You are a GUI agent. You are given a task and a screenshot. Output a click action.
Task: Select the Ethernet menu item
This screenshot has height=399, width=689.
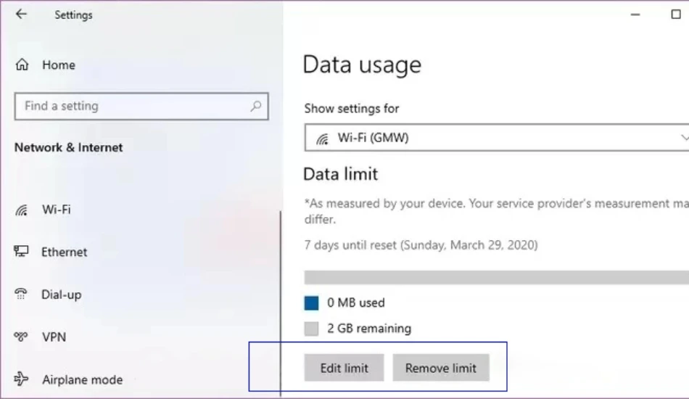(x=64, y=252)
